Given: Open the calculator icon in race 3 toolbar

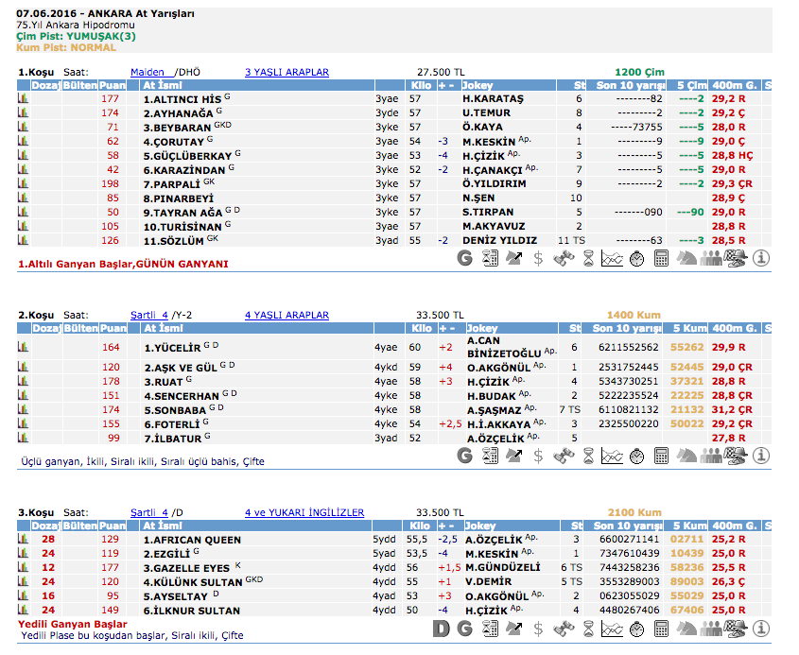Looking at the screenshot, I should click(x=662, y=628).
